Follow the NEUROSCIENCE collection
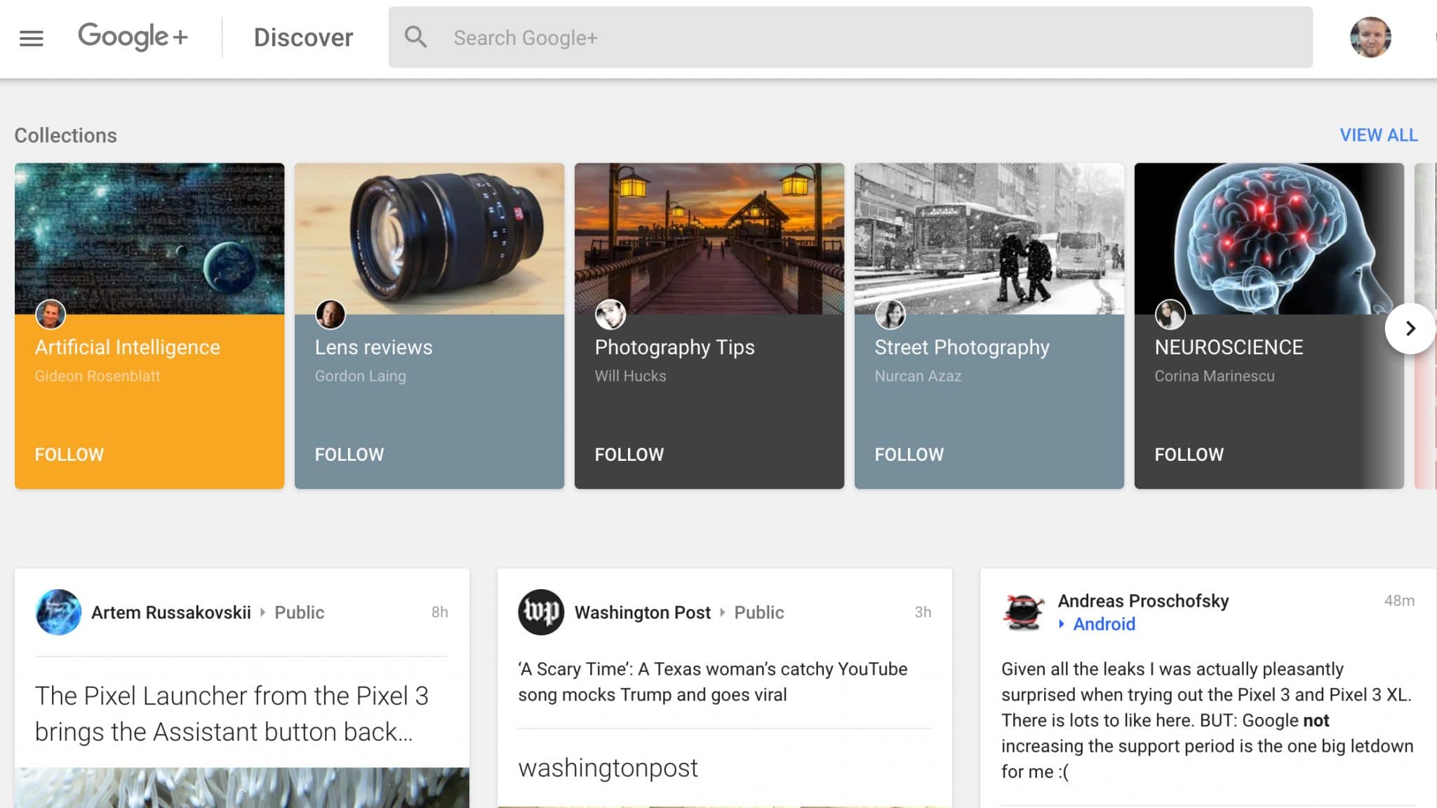Screen dimensions: 1437x808 1189,454
